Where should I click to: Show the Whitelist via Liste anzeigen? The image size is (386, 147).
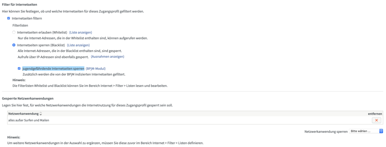[80, 32]
